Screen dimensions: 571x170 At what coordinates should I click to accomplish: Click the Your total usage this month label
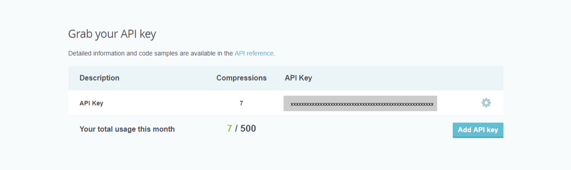[127, 129]
